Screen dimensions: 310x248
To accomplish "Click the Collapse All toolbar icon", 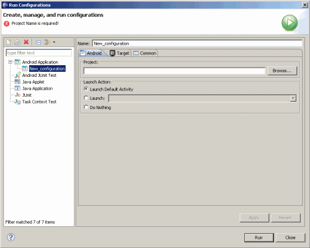I will coord(38,42).
